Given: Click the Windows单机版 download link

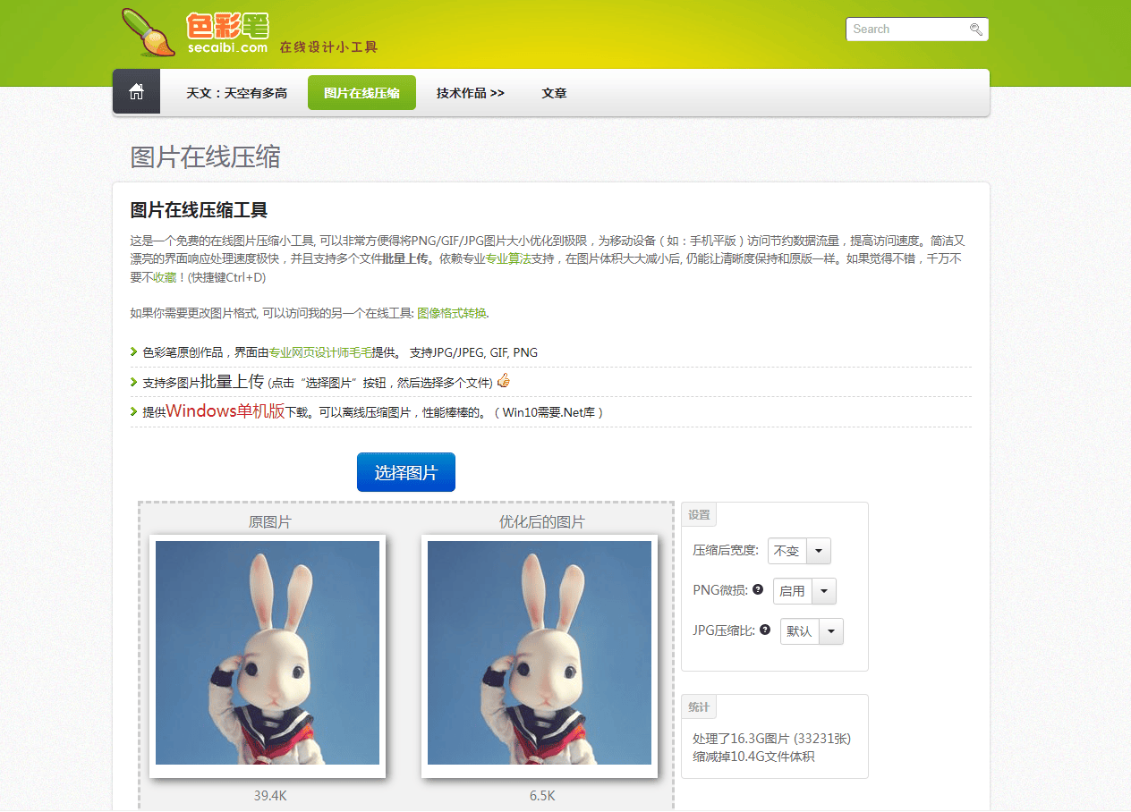Looking at the screenshot, I should 225,411.
